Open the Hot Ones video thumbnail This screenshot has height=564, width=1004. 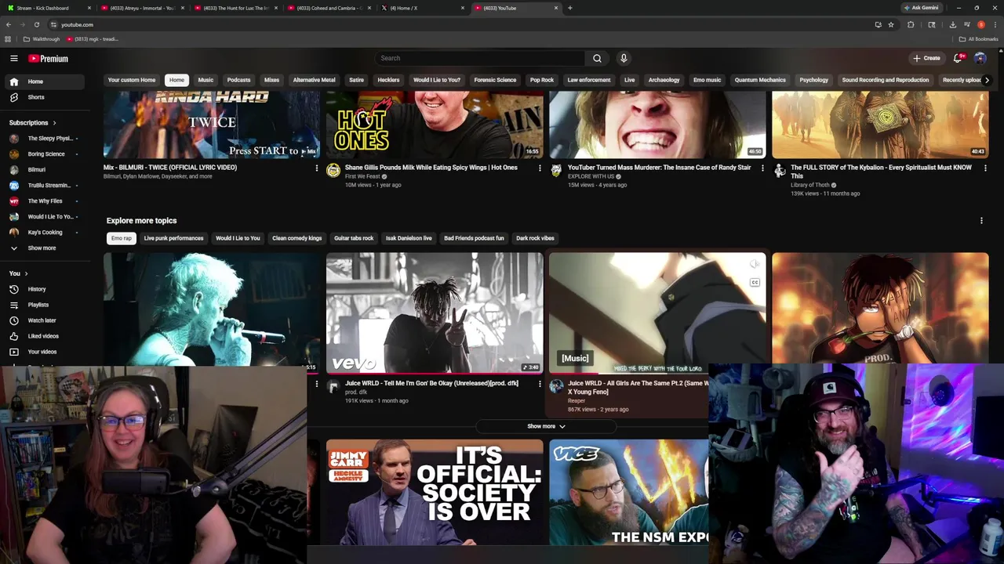(x=435, y=125)
